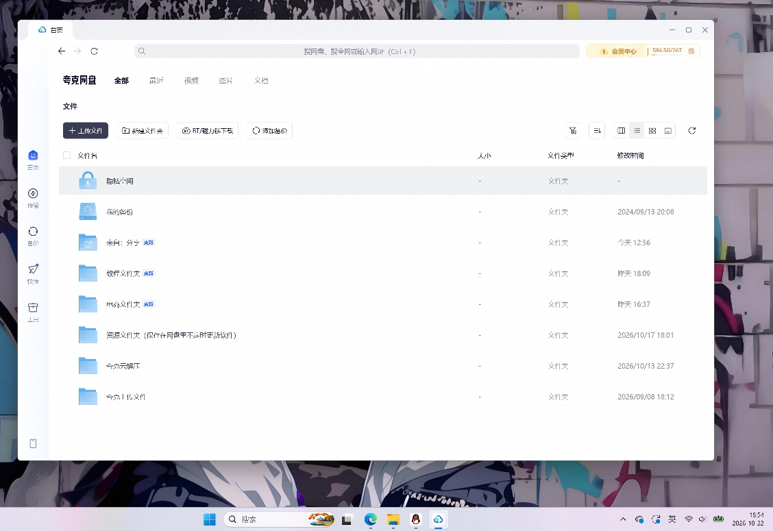Open the folder modified 昨天 16:37
Viewport: 773px width, 531px height.
pos(383,304)
